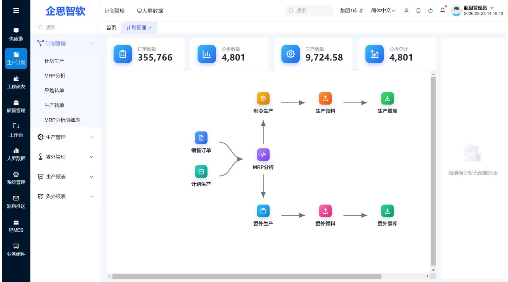Image resolution: width=508 pixels, height=282 pixels.
Task: Click the 生产缴库 workflow icon
Action: tap(388, 98)
